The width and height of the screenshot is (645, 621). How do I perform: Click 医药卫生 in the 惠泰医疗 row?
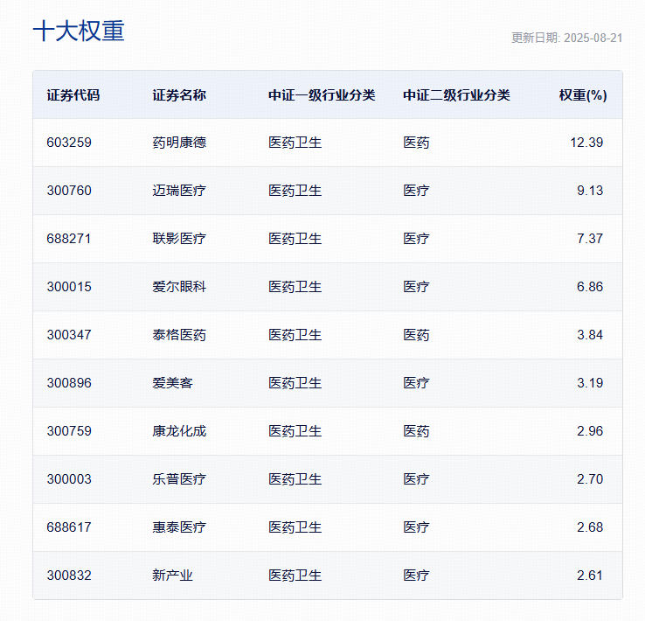pos(295,527)
